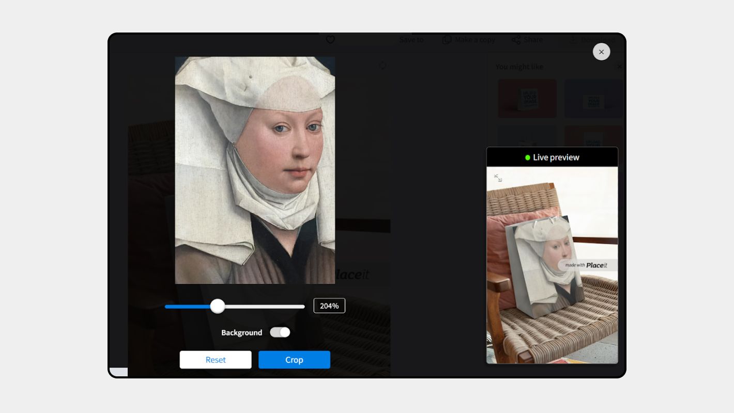Select the red background mockup thumbnail
The height and width of the screenshot is (413, 734).
pyautogui.click(x=527, y=98)
